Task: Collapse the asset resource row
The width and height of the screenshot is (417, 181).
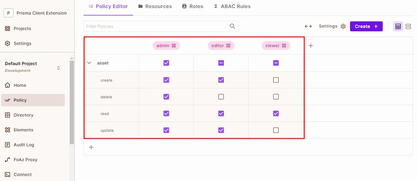Action: tap(89, 63)
